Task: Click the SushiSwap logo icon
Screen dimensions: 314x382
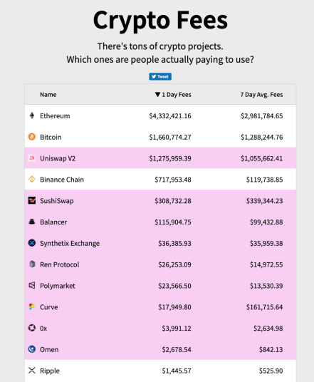Action: (32, 200)
